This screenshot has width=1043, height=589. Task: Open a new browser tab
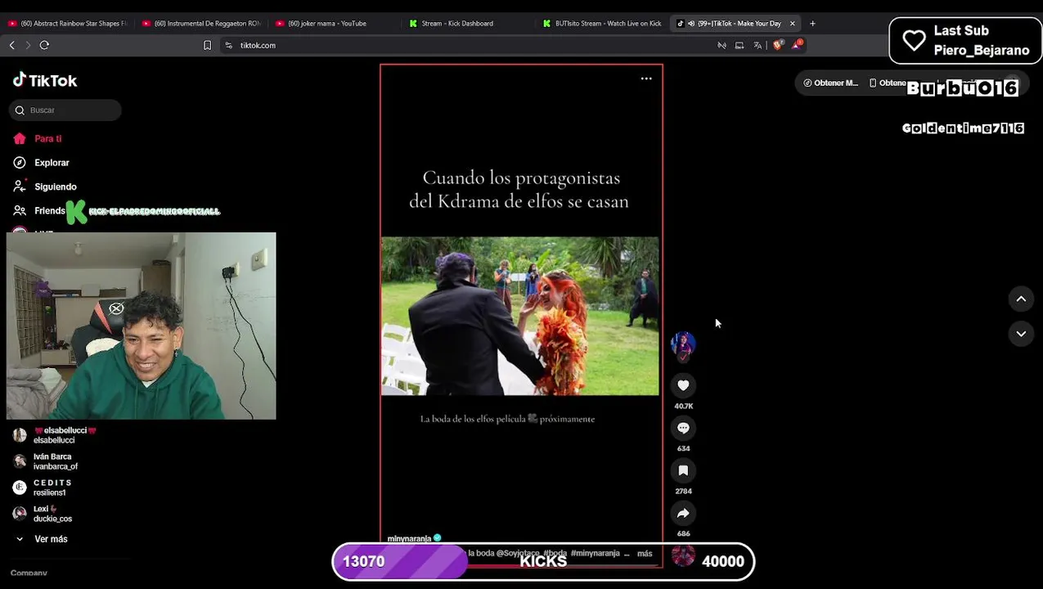[x=812, y=23]
